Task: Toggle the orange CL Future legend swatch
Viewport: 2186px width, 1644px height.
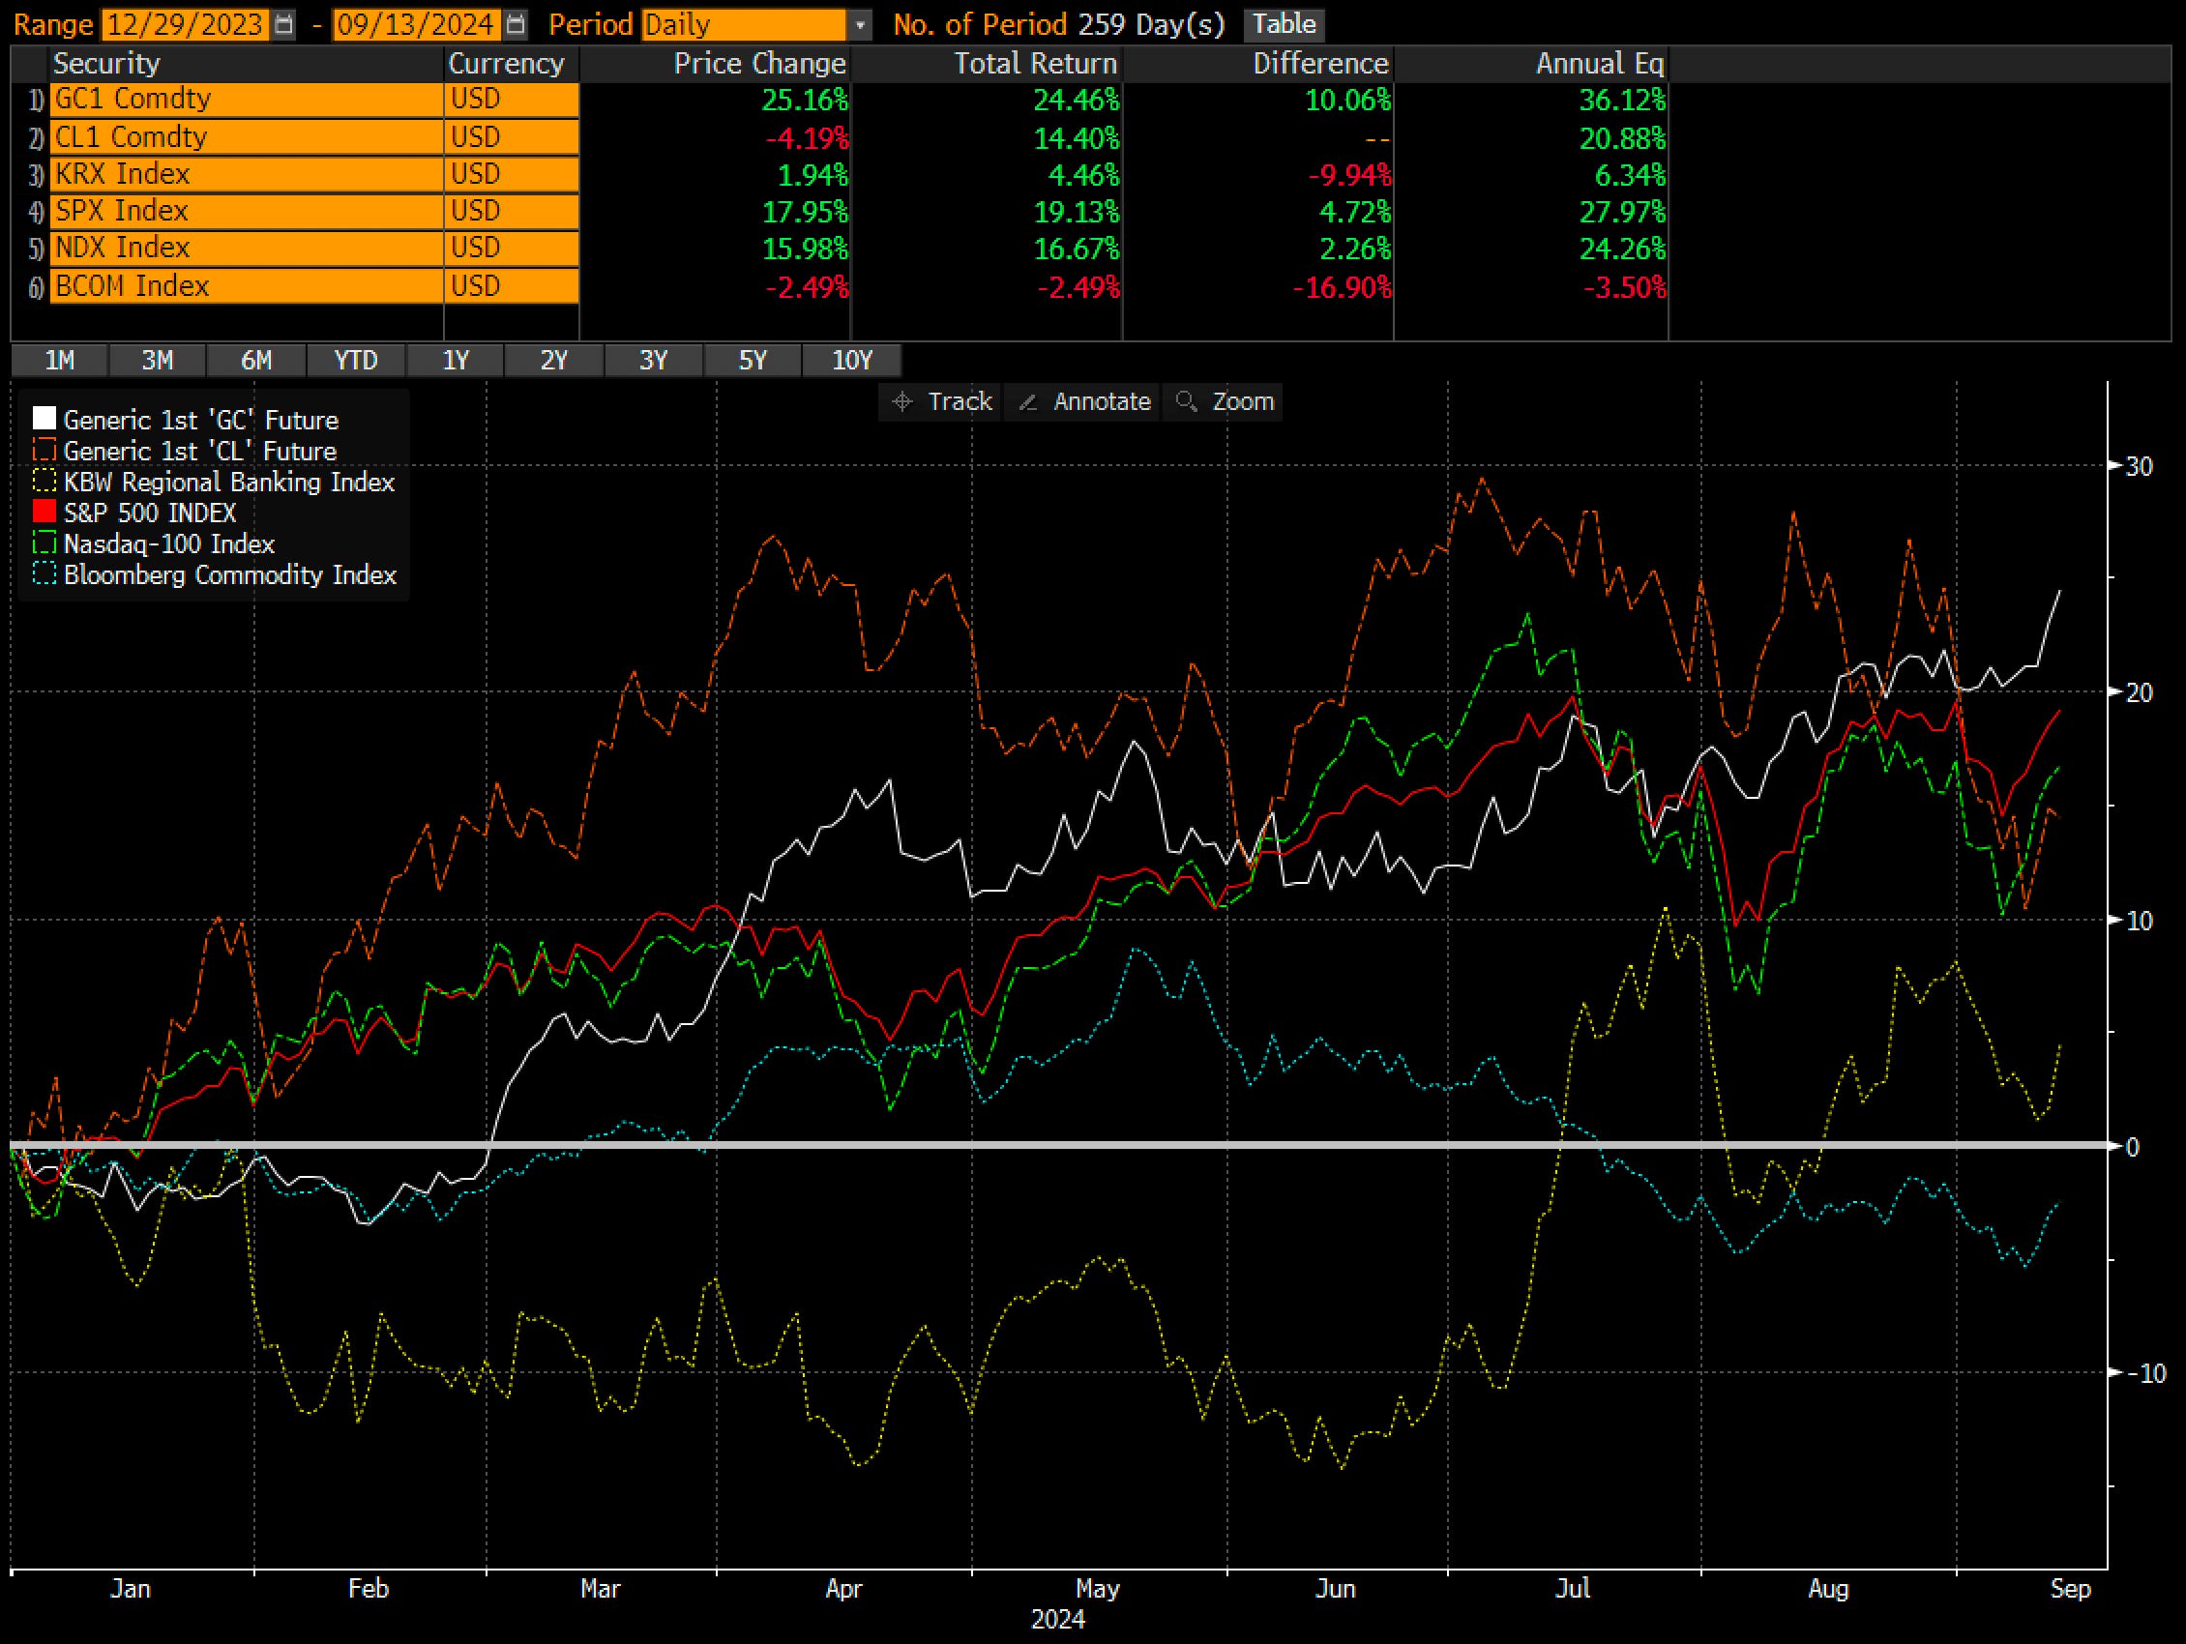Action: (44, 451)
